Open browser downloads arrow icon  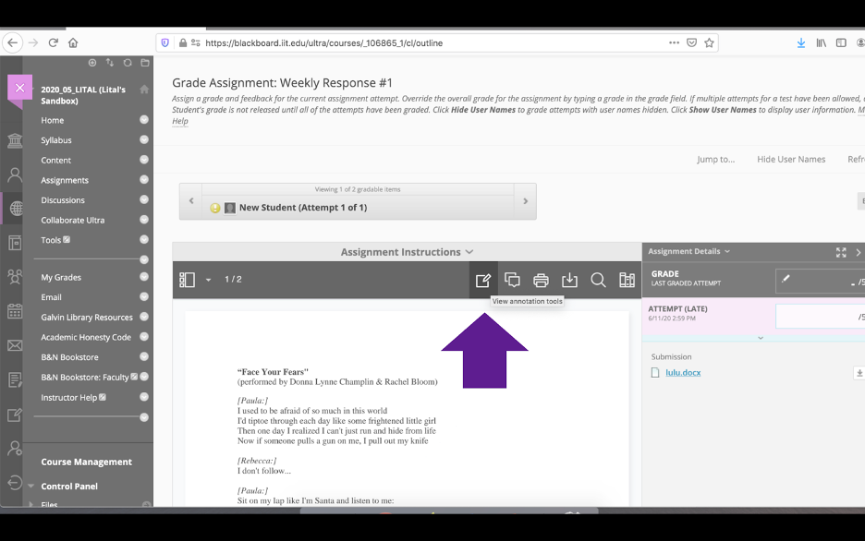[801, 42]
